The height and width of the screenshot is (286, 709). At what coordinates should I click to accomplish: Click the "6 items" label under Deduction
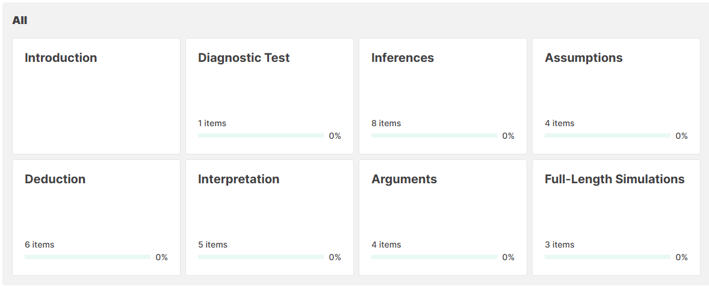tap(40, 245)
